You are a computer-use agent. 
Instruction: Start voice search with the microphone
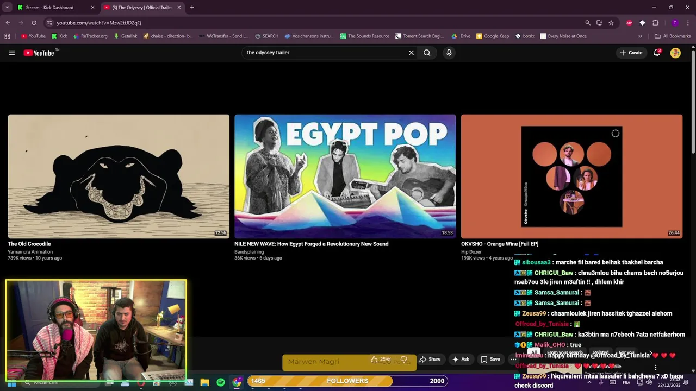point(449,53)
